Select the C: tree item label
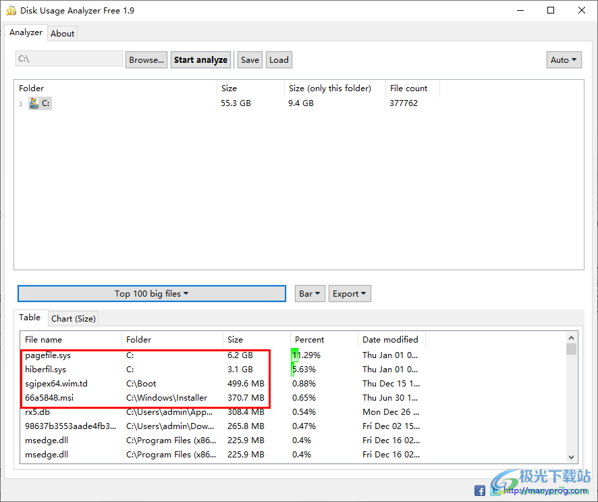 point(45,103)
